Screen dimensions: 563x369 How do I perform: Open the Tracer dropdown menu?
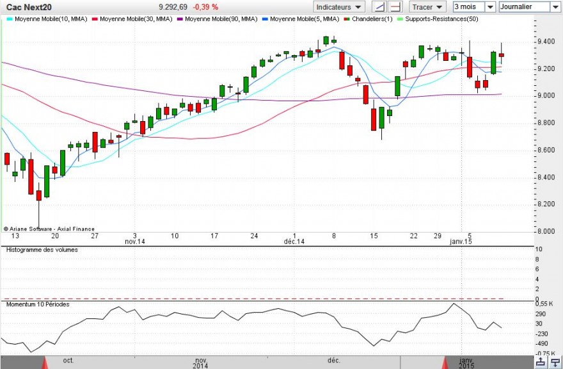(x=427, y=7)
